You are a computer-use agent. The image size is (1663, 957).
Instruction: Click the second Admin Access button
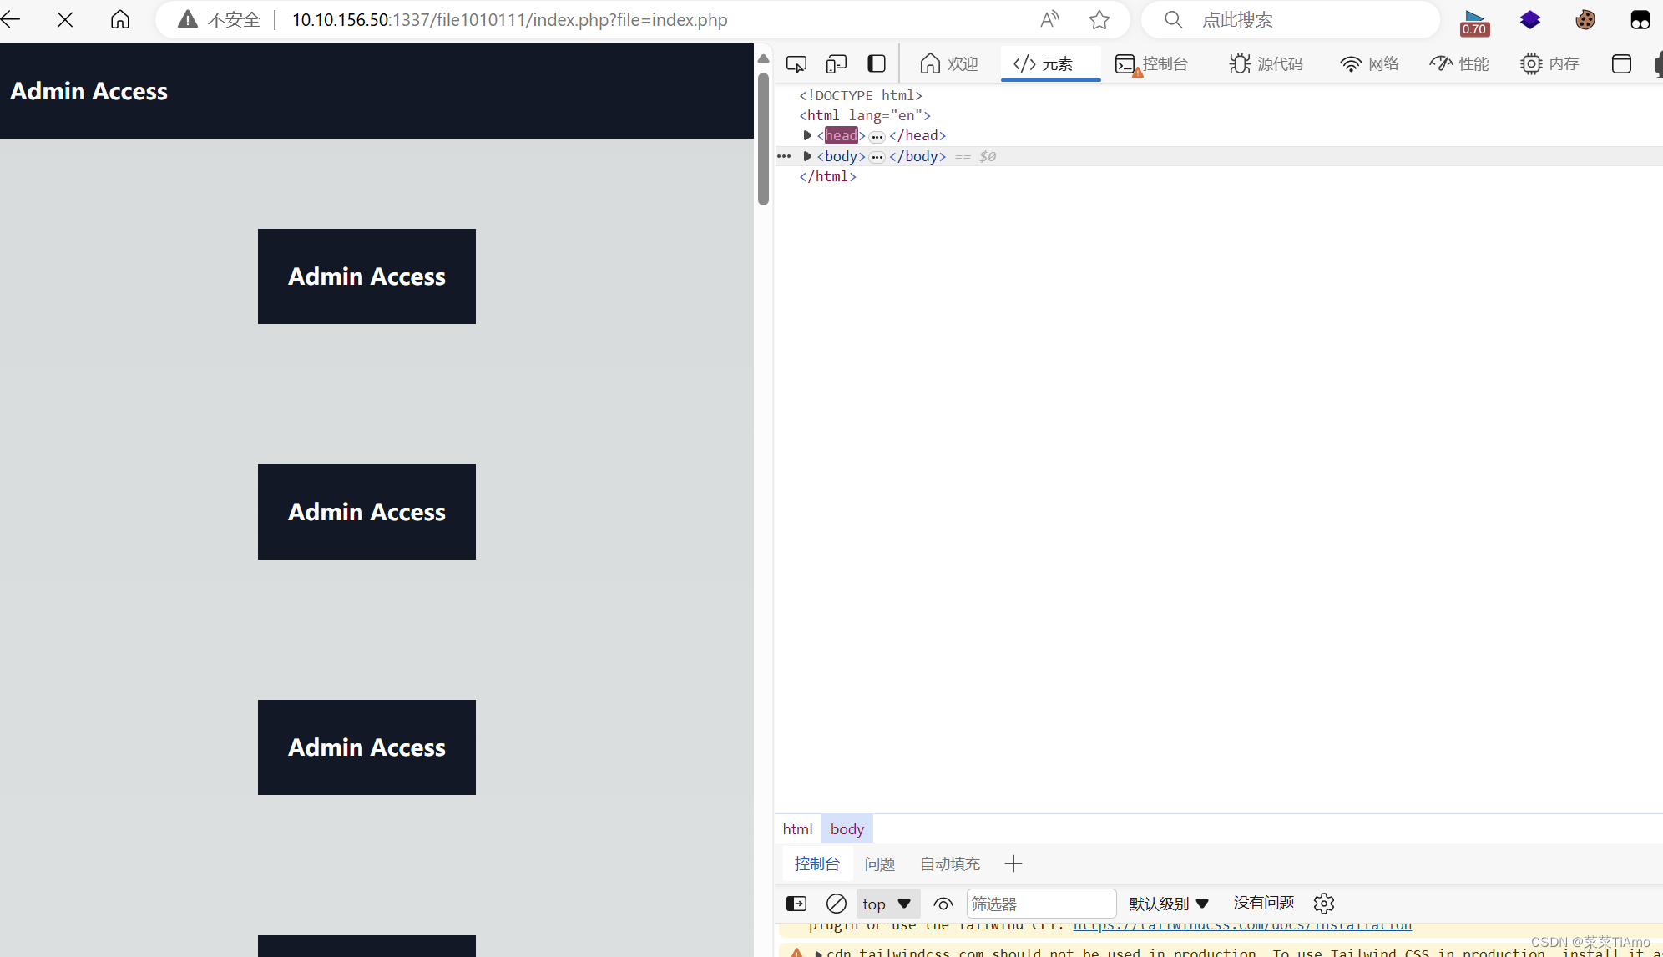pyautogui.click(x=366, y=510)
